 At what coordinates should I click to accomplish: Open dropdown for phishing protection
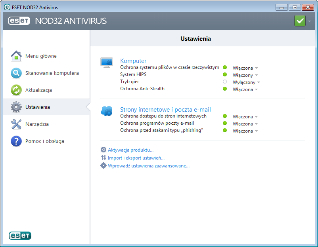click(245, 131)
